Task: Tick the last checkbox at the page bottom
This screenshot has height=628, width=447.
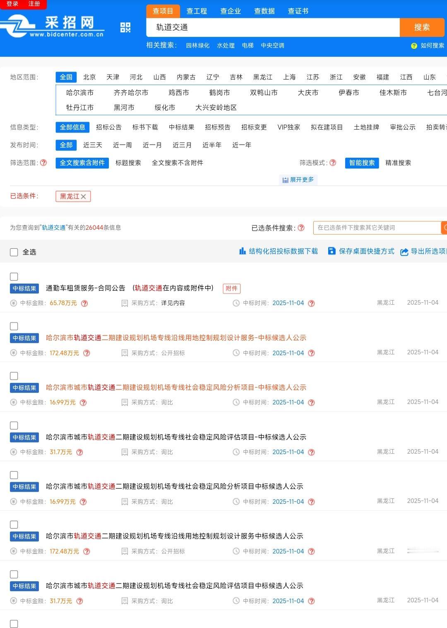Action: [x=14, y=624]
